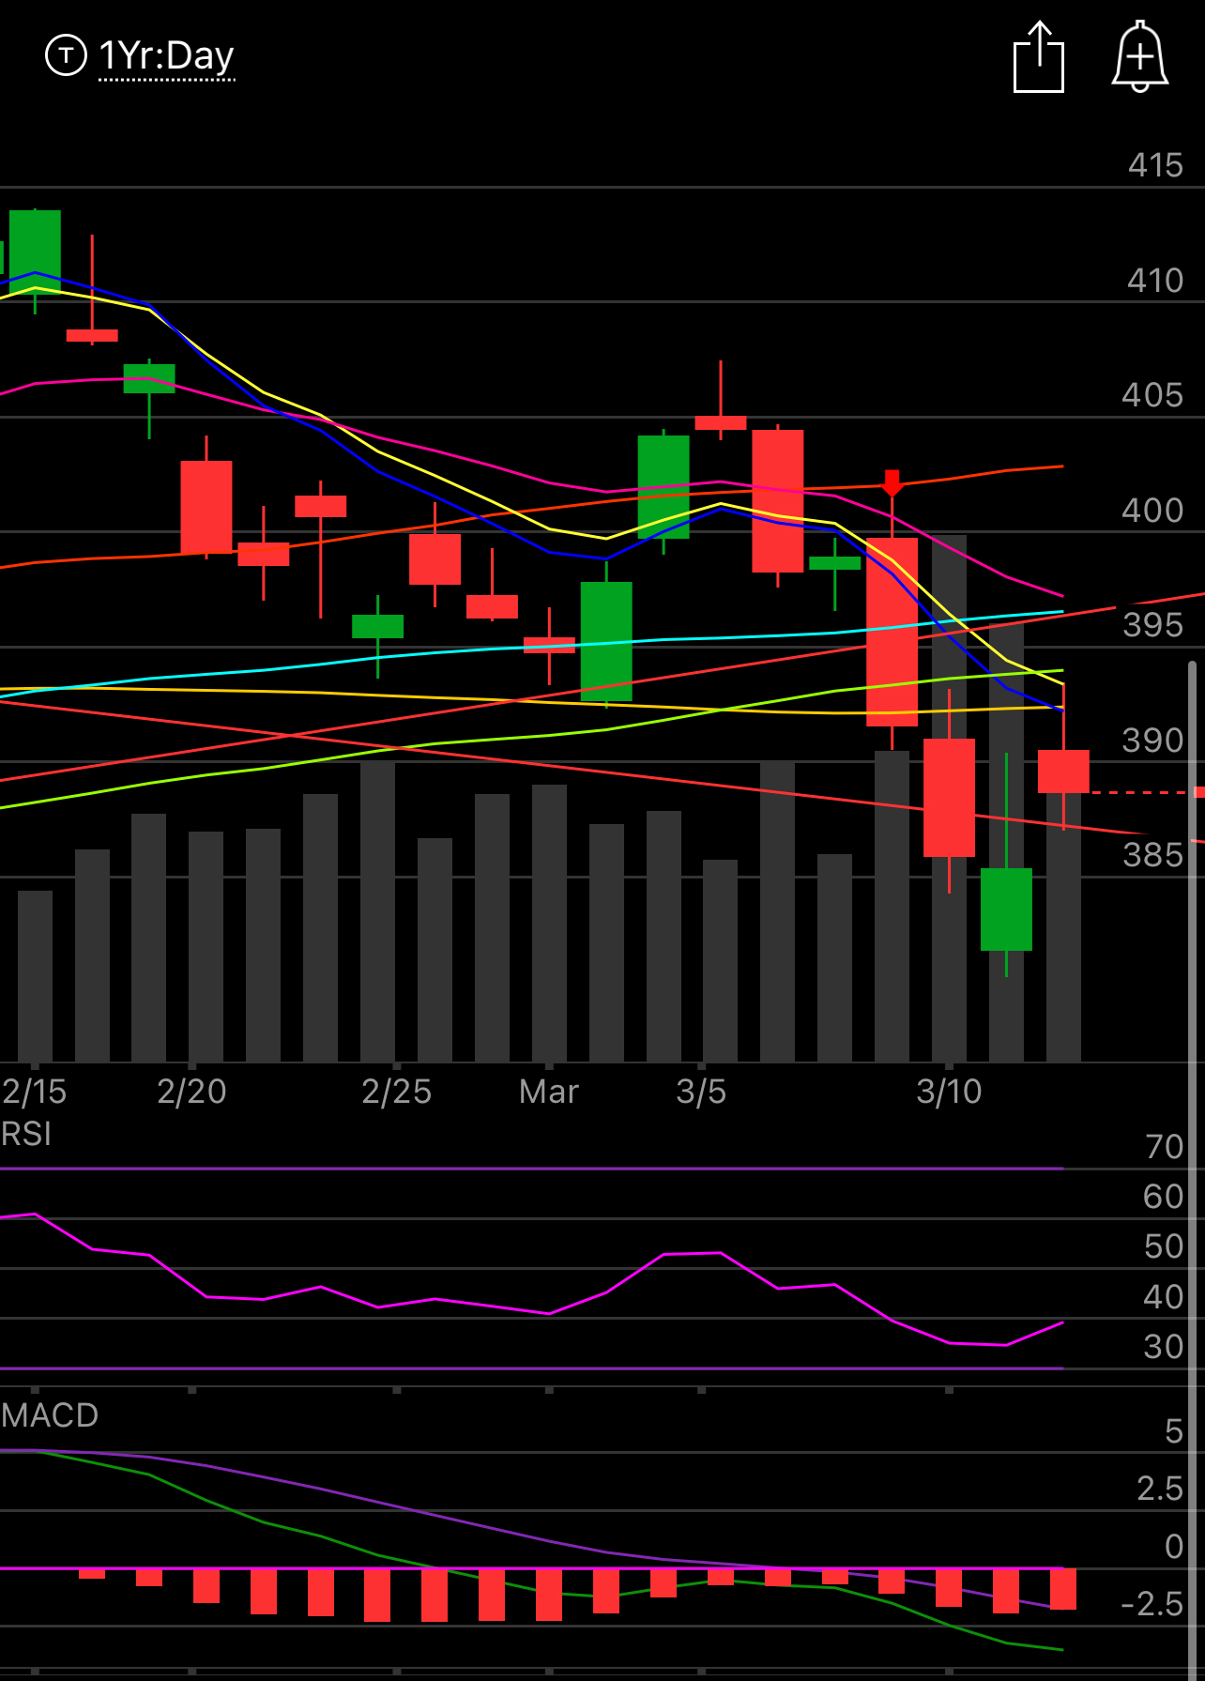Tap the share/export icon
Screen dimensions: 1205x1681
coord(1039,56)
